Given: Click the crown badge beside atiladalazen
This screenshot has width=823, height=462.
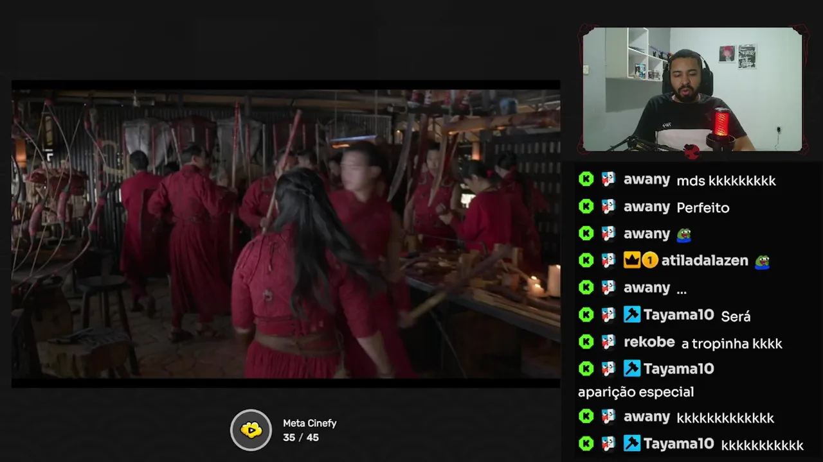Looking at the screenshot, I should [x=631, y=260].
